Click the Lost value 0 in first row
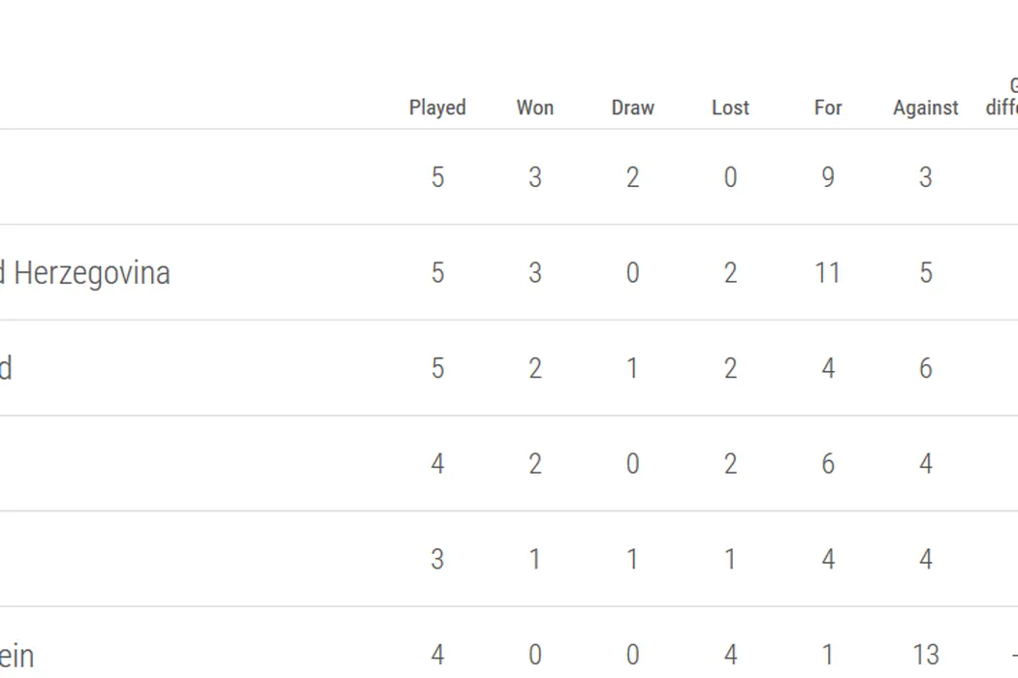This screenshot has height=678, width=1018. coord(730,177)
